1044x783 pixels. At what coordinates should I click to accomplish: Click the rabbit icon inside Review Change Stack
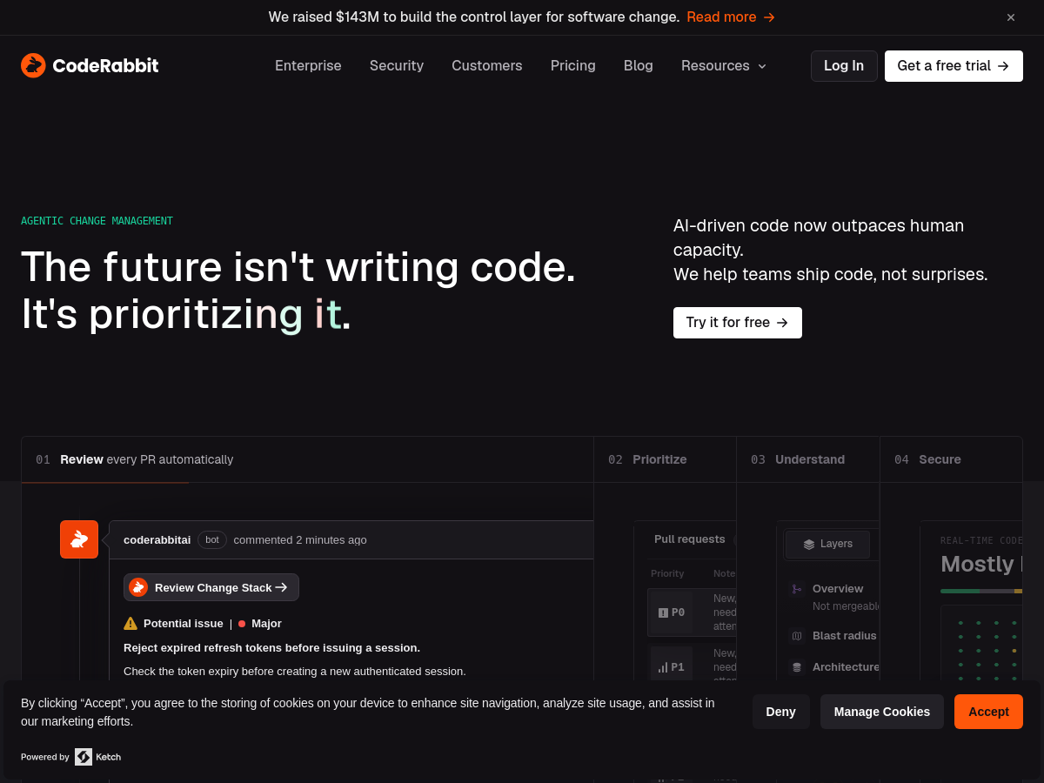(x=138, y=587)
